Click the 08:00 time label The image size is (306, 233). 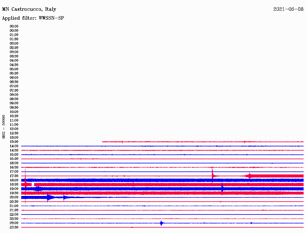point(14,95)
